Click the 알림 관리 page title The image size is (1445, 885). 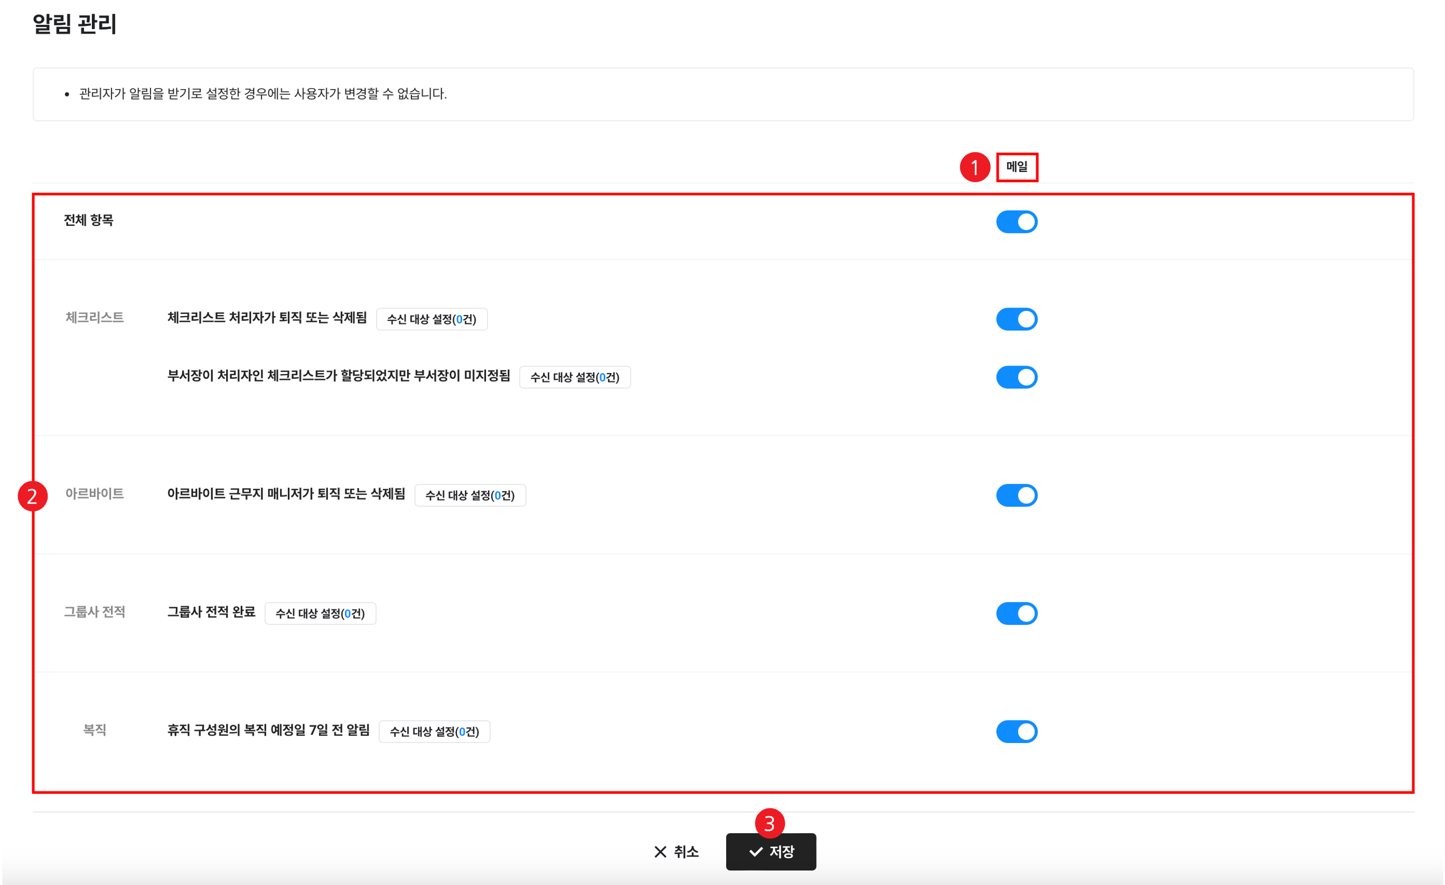pyautogui.click(x=74, y=24)
